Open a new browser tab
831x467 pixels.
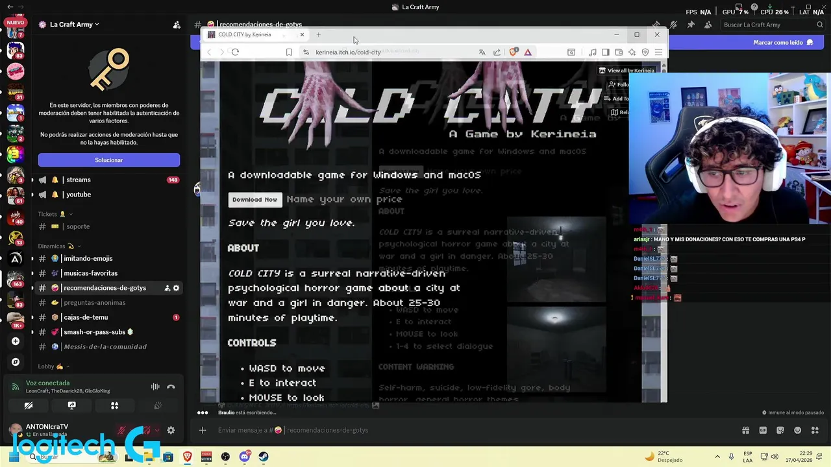tap(318, 34)
